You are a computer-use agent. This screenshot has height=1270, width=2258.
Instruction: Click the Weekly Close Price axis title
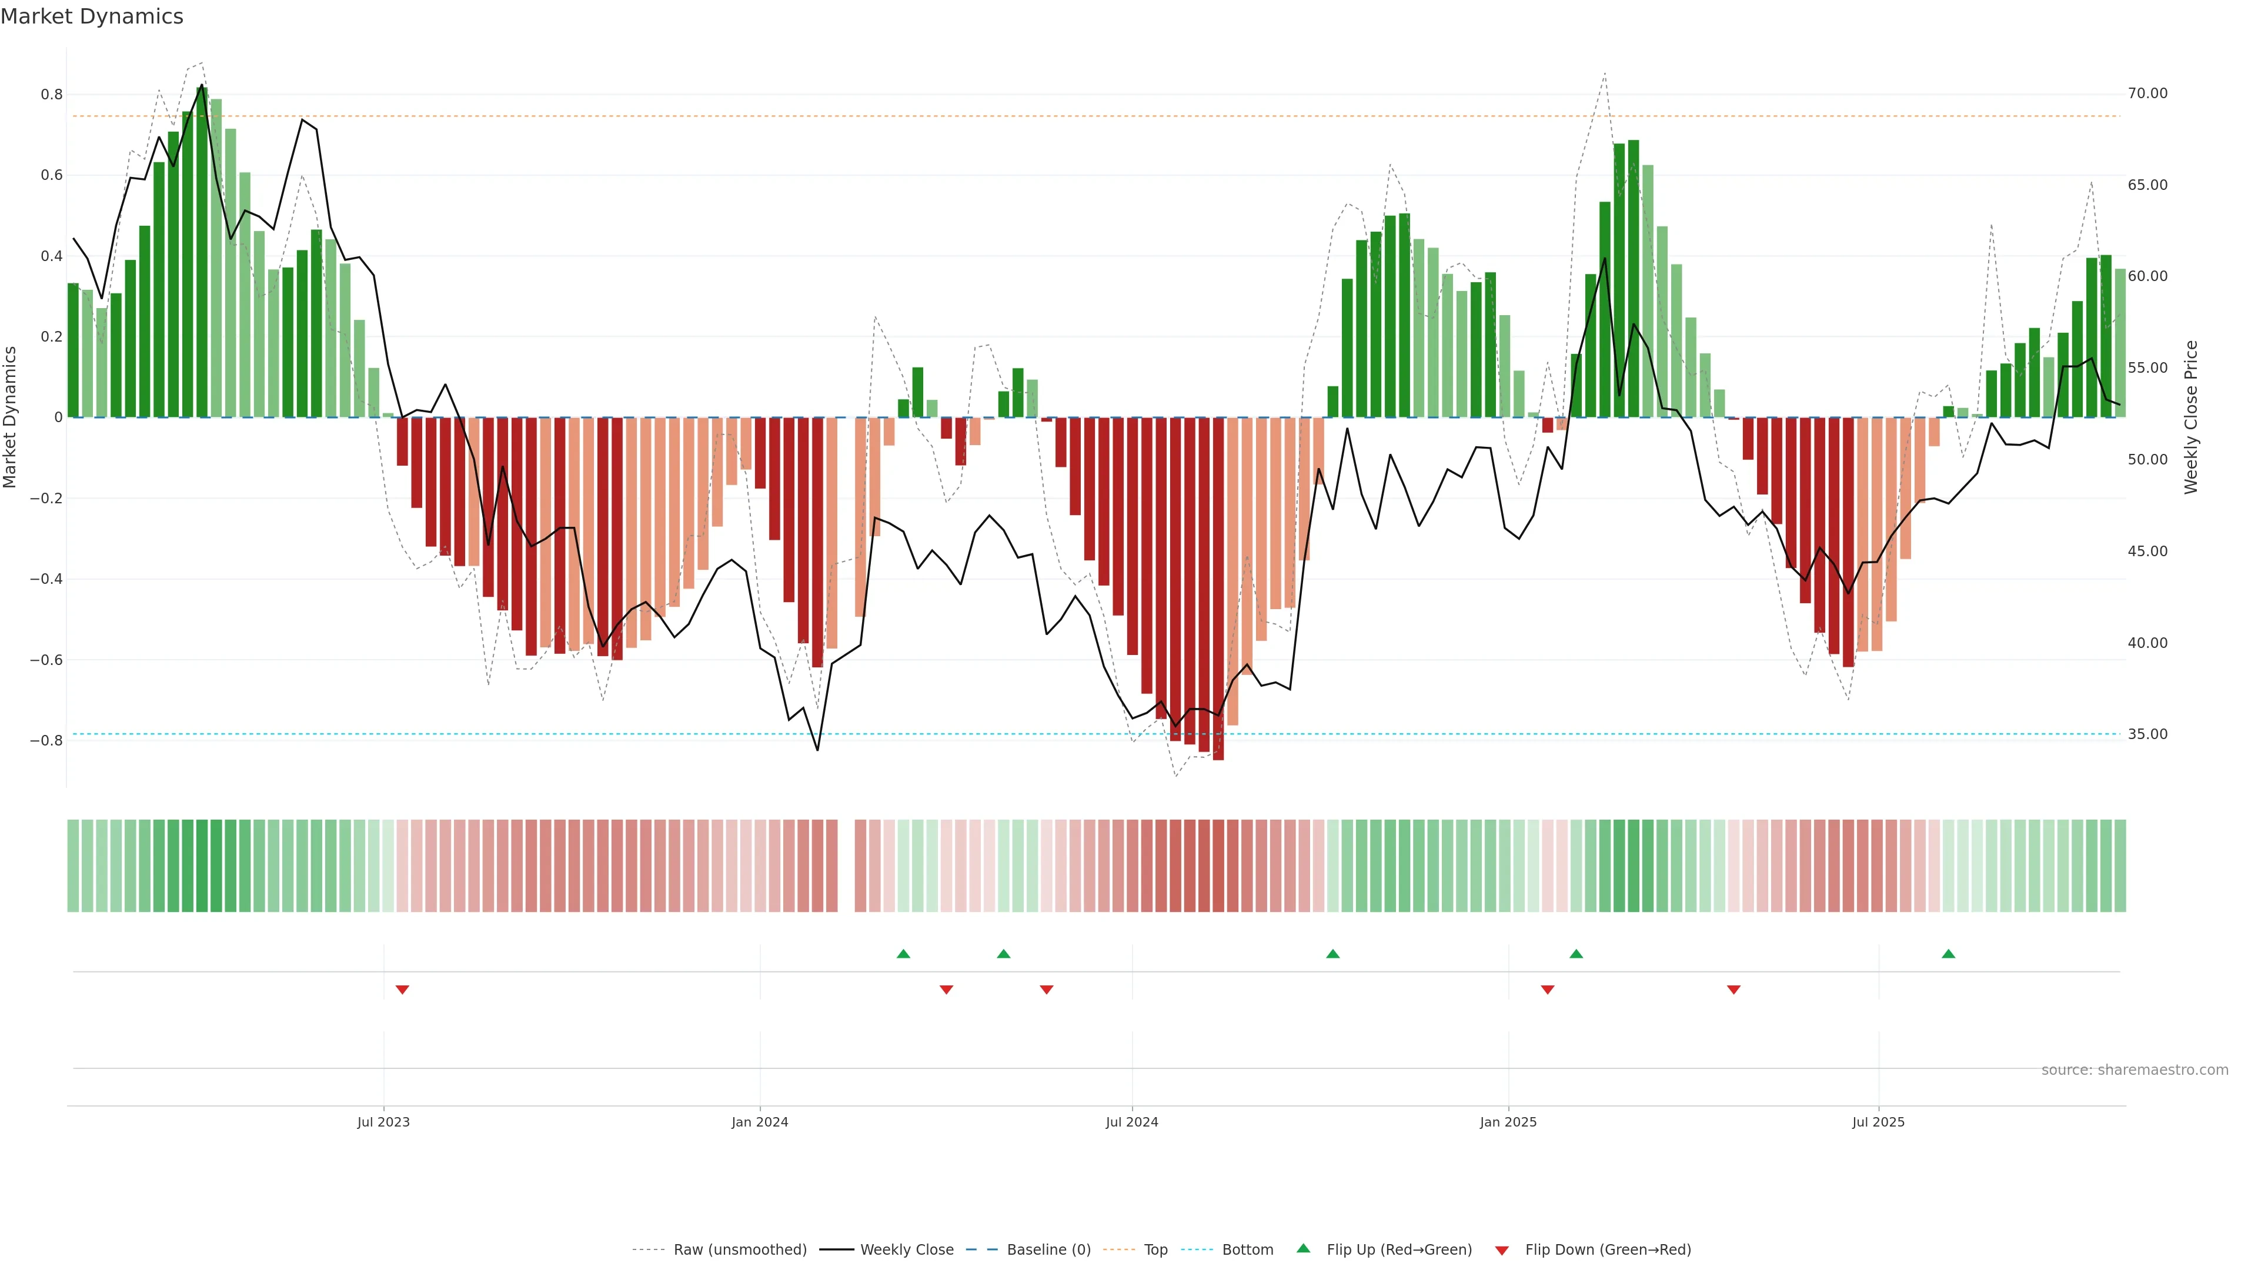coord(2192,417)
